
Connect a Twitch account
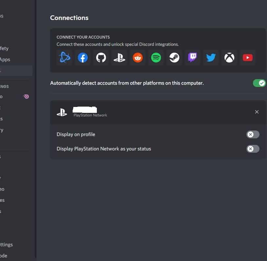193,58
